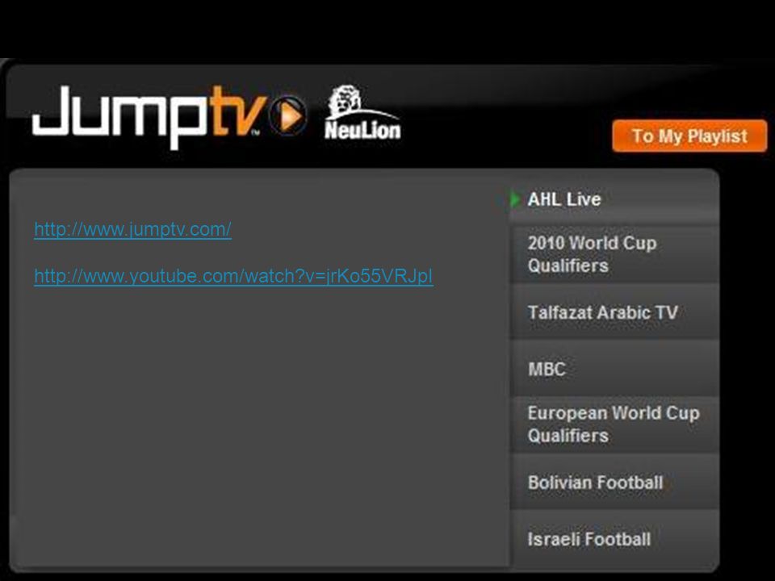This screenshot has height=581, width=775.
Task: Select AHL Live channel
Action: [614, 199]
